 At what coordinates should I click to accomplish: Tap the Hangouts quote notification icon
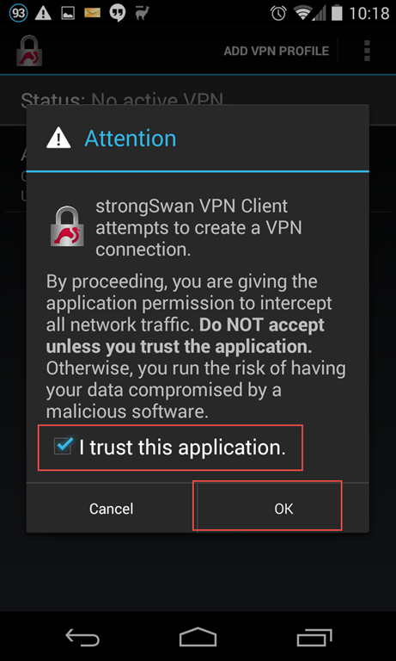(117, 14)
